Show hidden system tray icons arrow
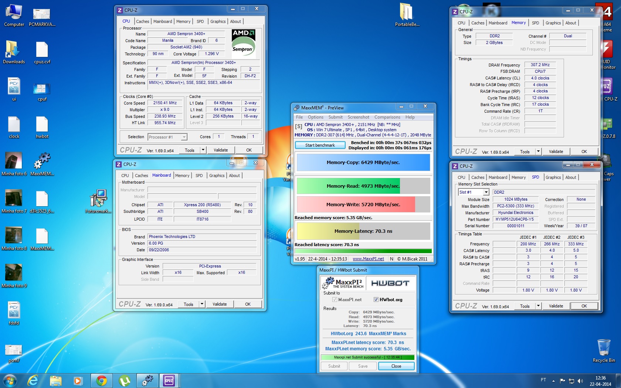621x388 pixels. coord(553,381)
